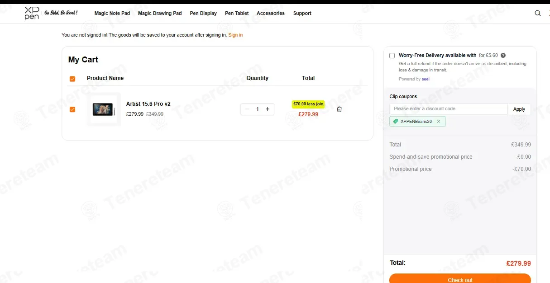
Task: Click the quantity value field showing 1
Action: pyautogui.click(x=258, y=109)
